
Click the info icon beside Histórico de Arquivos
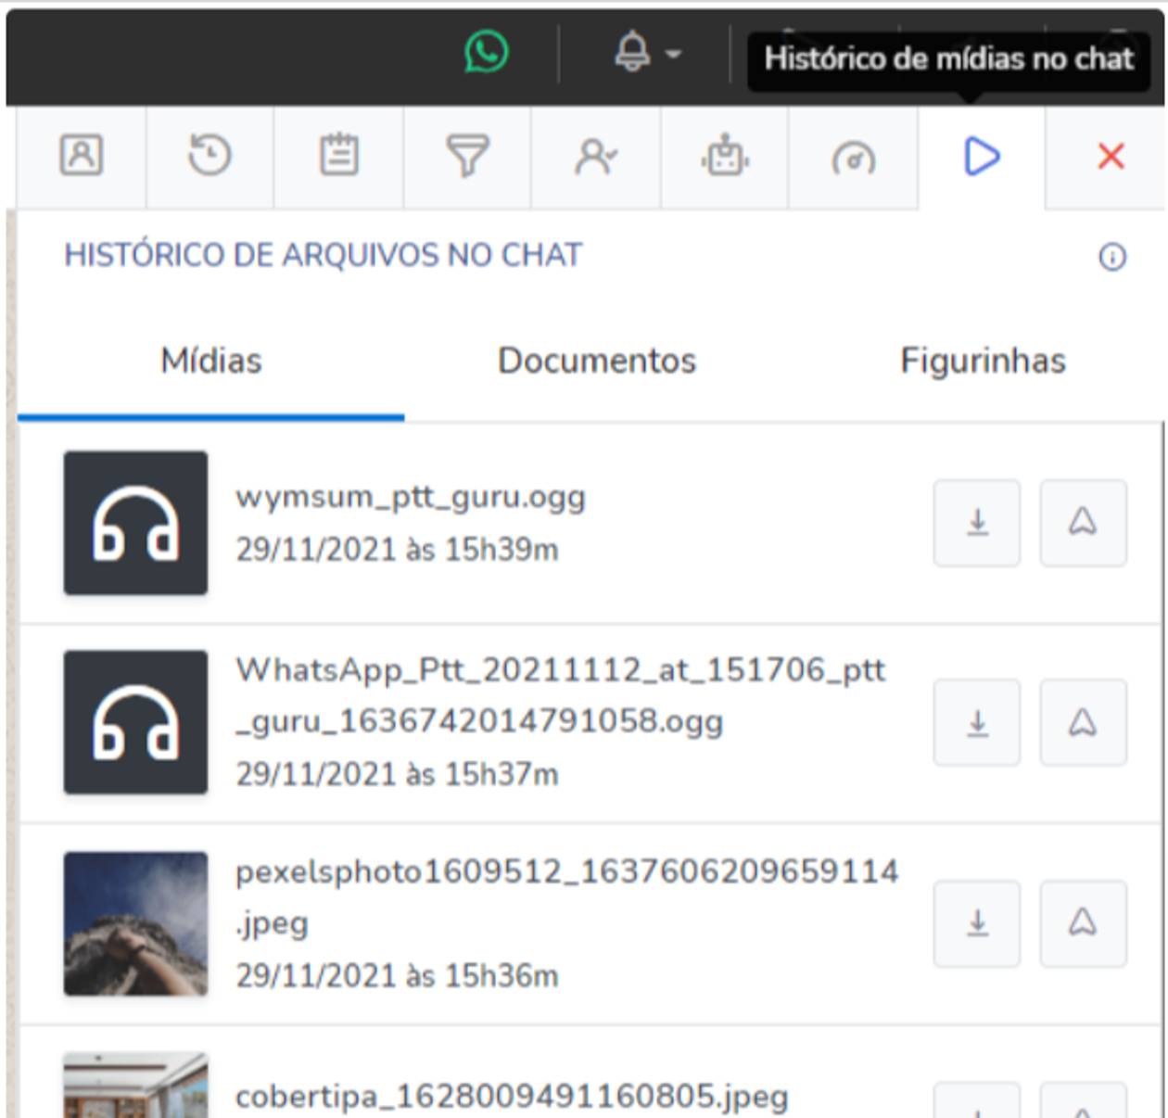[1112, 257]
